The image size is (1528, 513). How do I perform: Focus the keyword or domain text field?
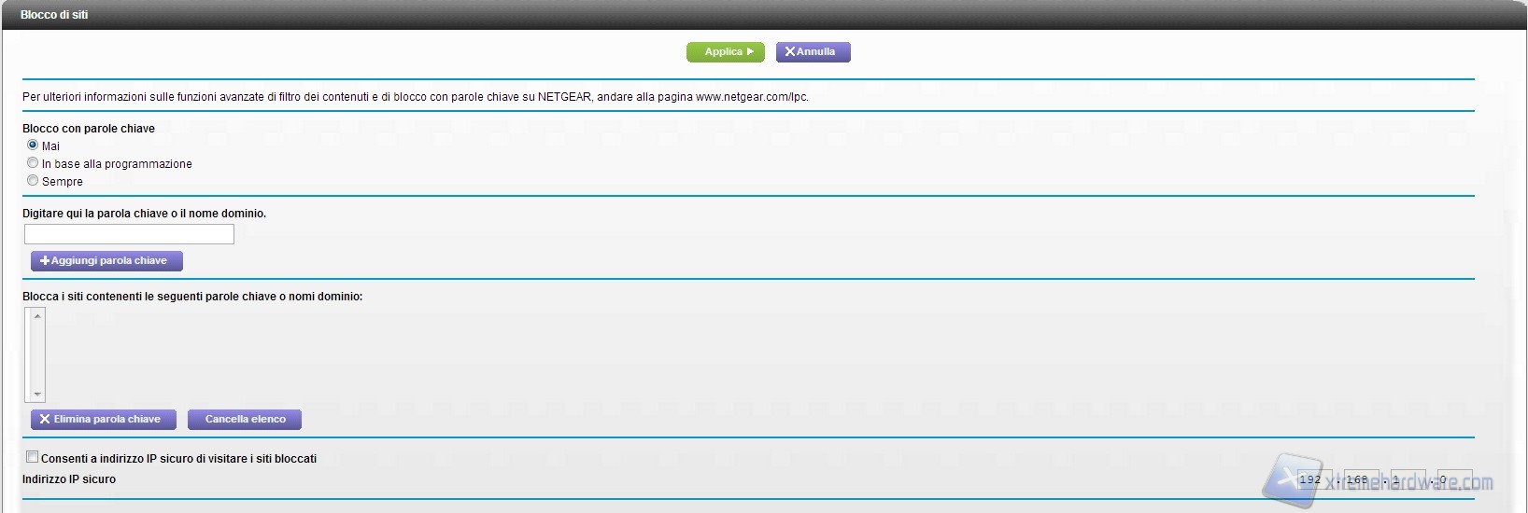point(129,234)
